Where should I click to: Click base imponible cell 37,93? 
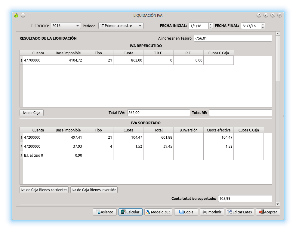pyautogui.click(x=68, y=146)
